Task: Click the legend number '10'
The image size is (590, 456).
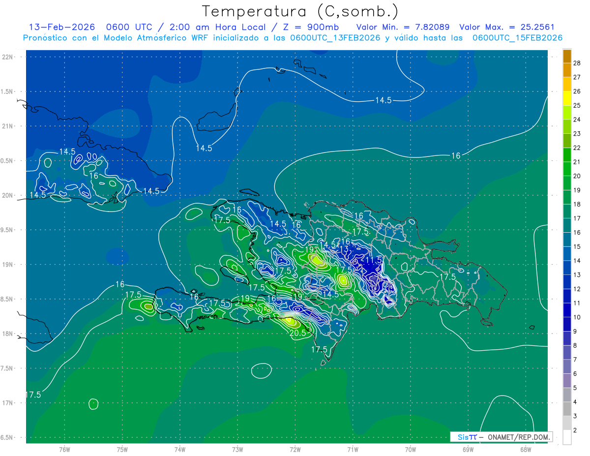Action: [577, 317]
